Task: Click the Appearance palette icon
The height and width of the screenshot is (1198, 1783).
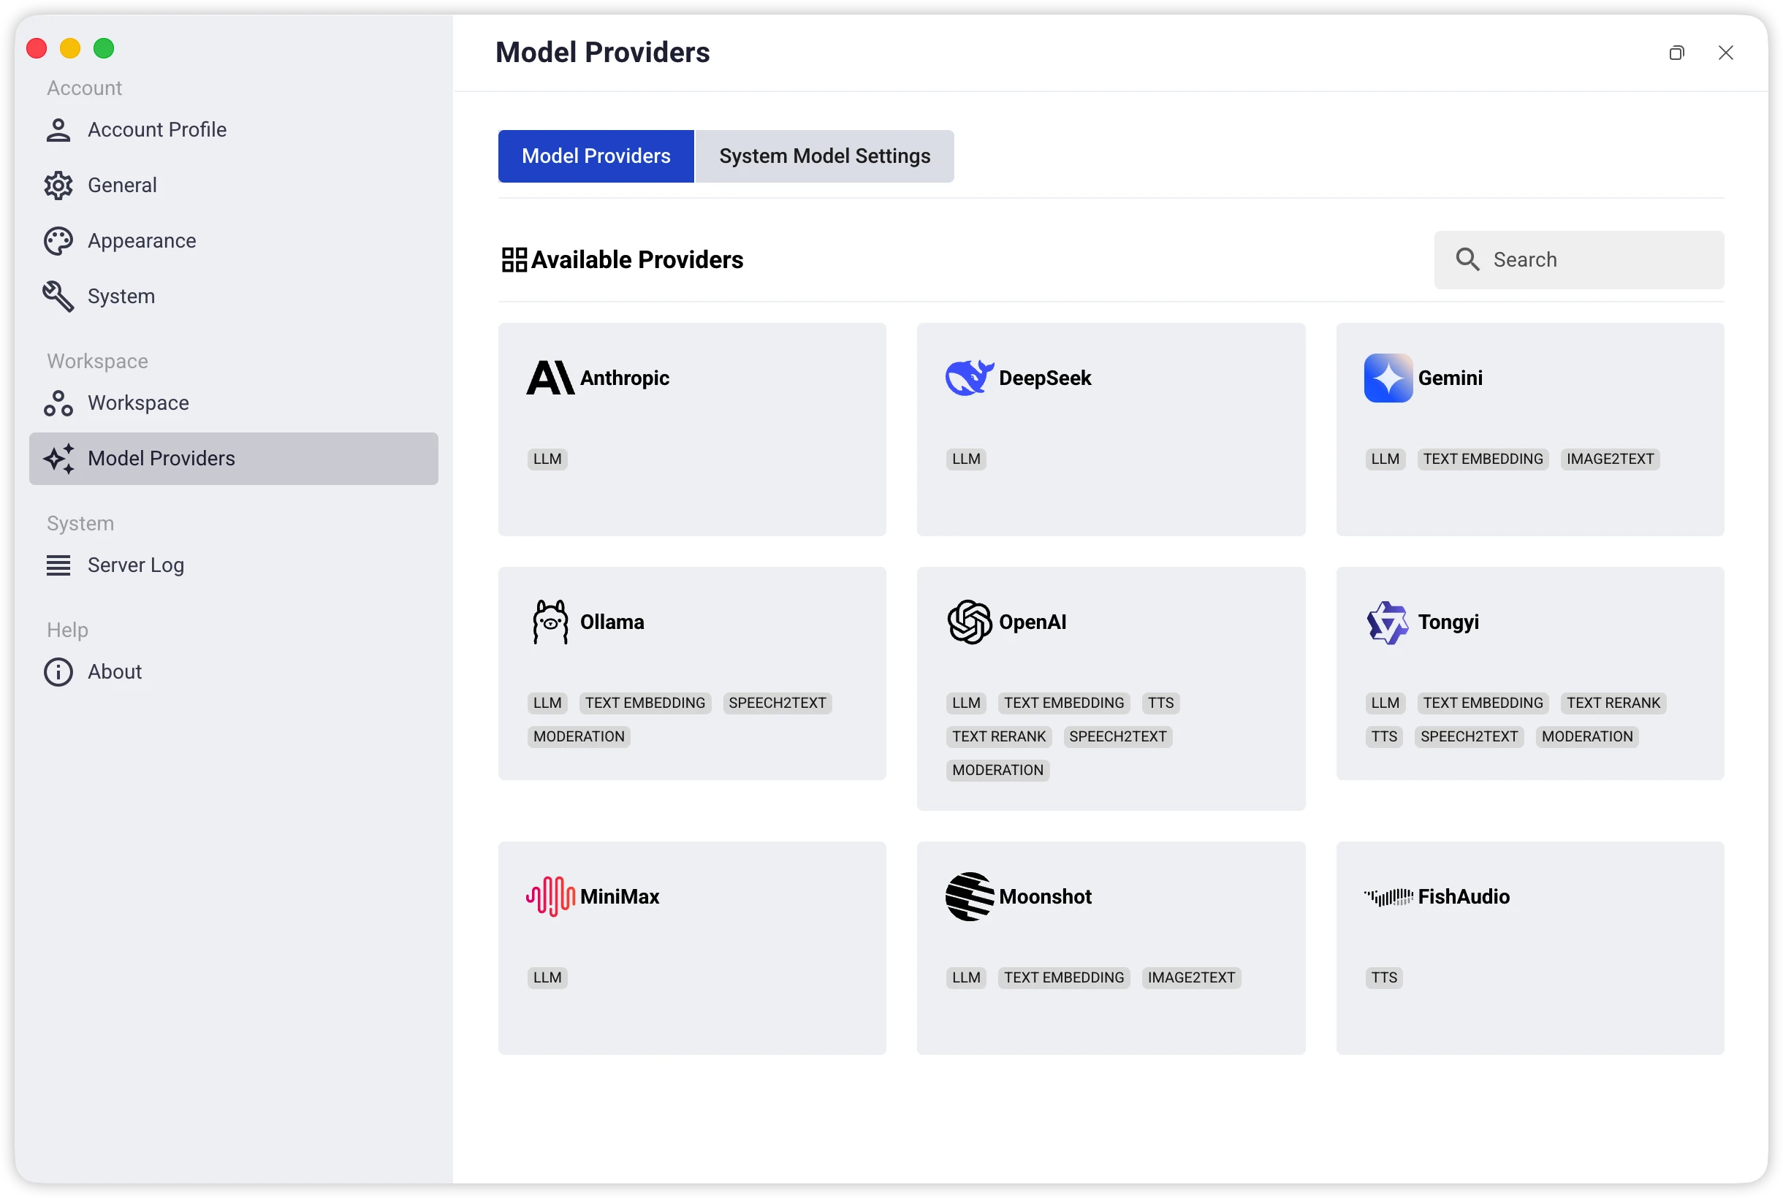Action: pos(58,242)
